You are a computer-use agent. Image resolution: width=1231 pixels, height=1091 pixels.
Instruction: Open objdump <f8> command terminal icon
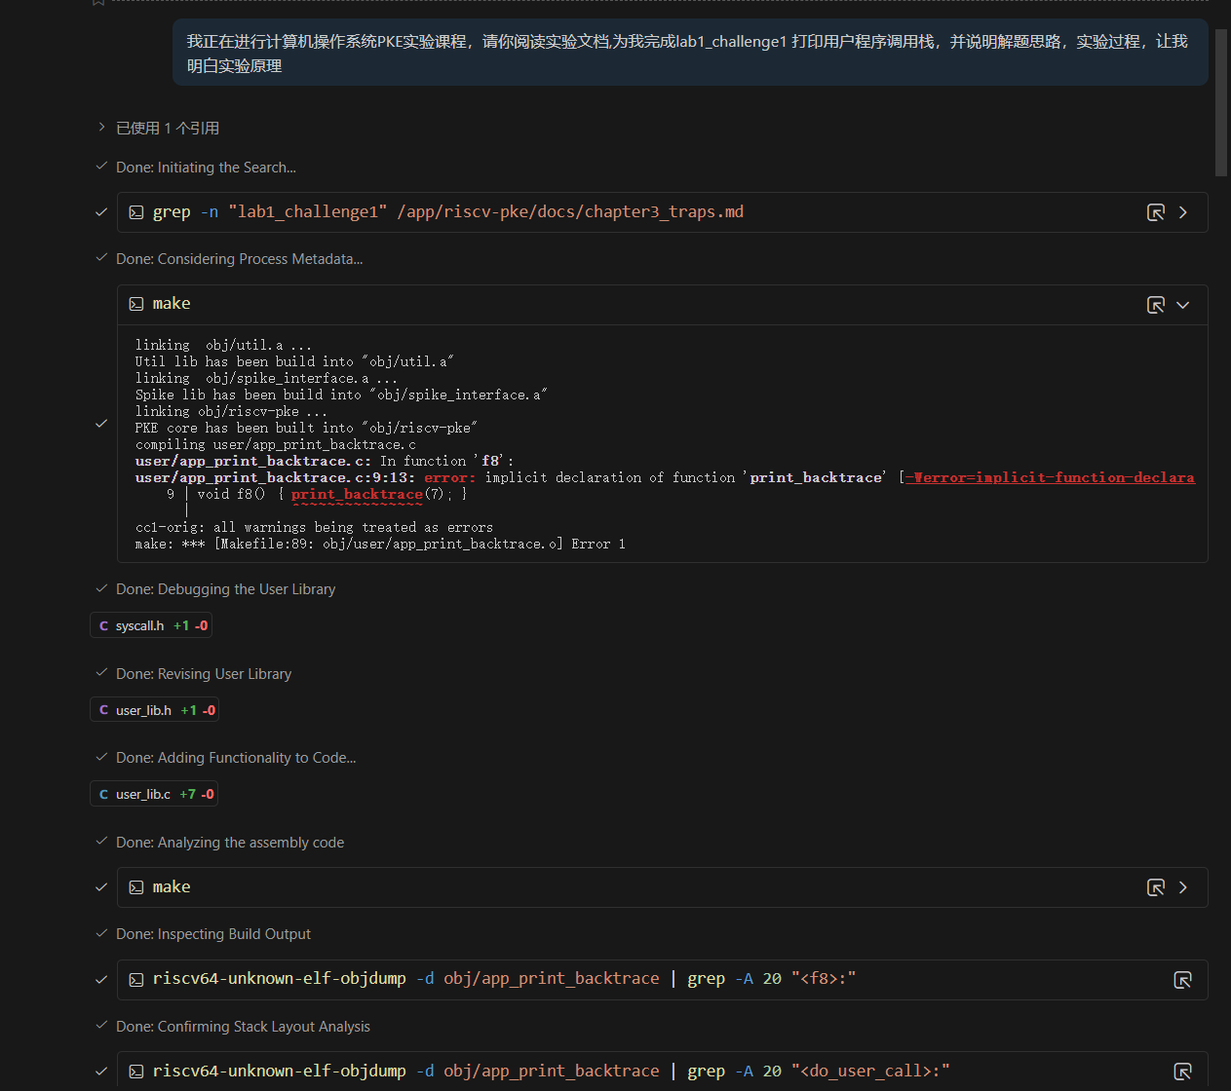[x=1182, y=980]
